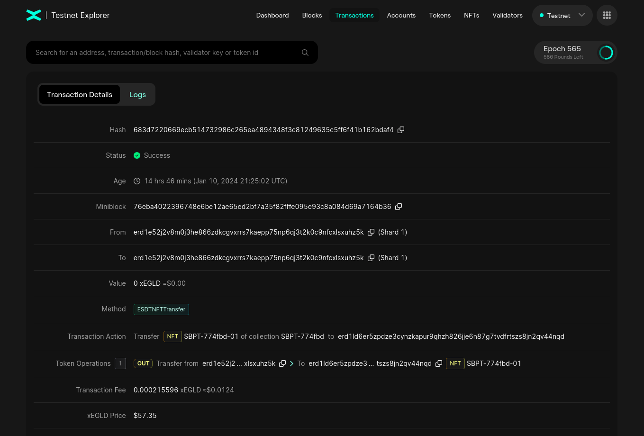Open the SBPT-774fbd collection link
Viewport: 644px width, 436px height.
(x=302, y=336)
